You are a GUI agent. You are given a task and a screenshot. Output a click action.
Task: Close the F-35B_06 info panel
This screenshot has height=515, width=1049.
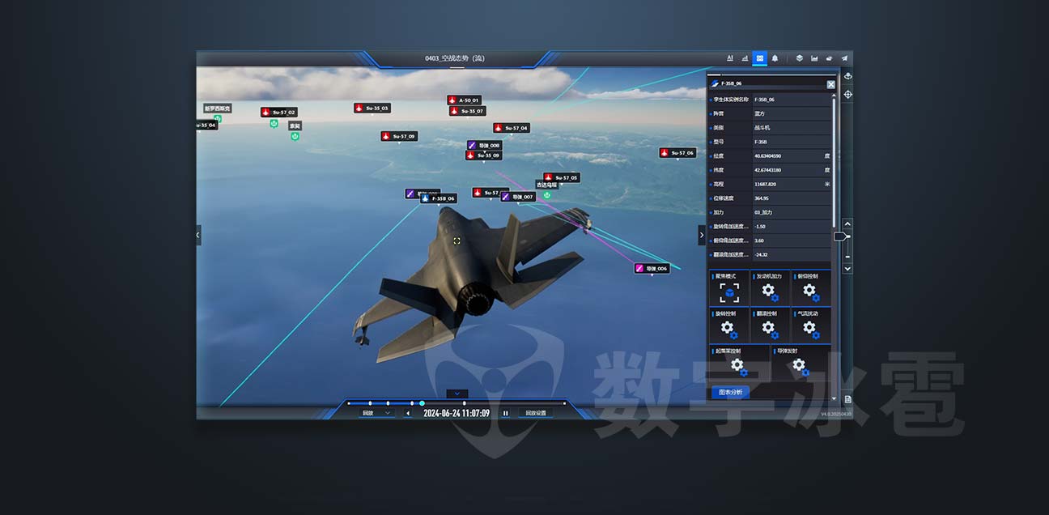830,84
